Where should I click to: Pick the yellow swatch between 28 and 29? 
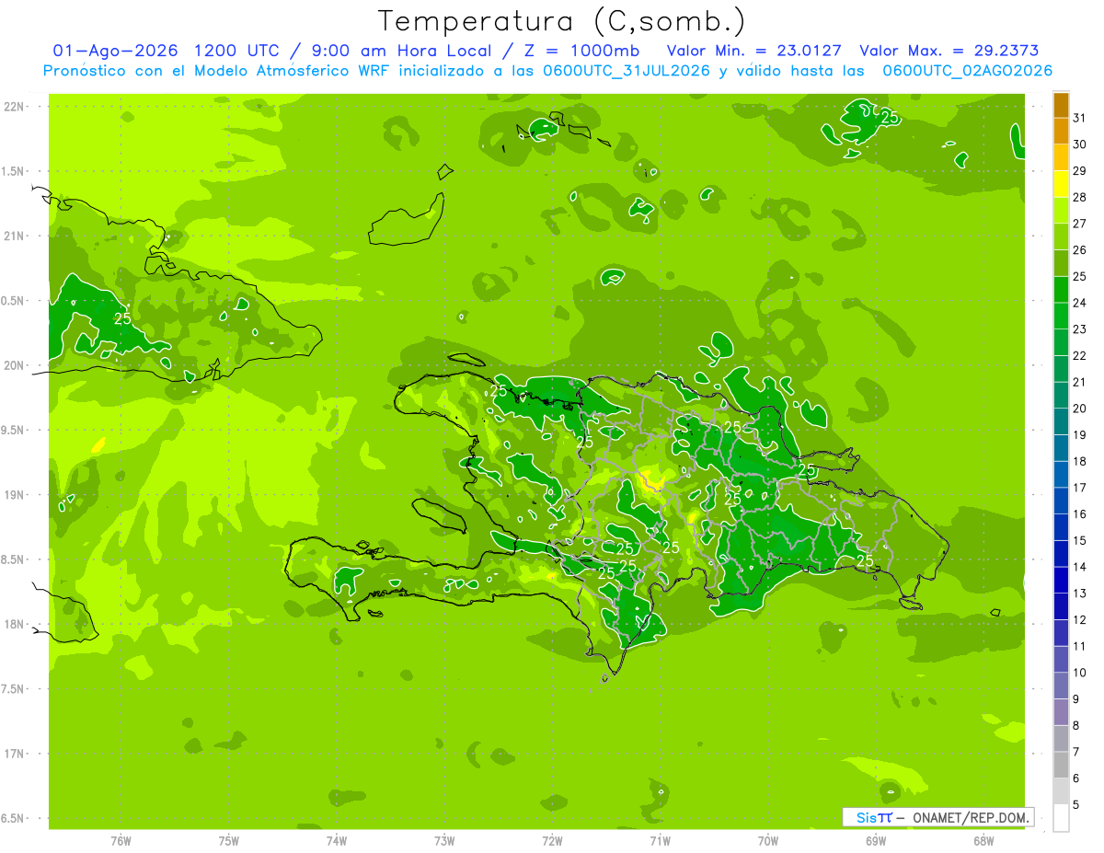click(1061, 184)
